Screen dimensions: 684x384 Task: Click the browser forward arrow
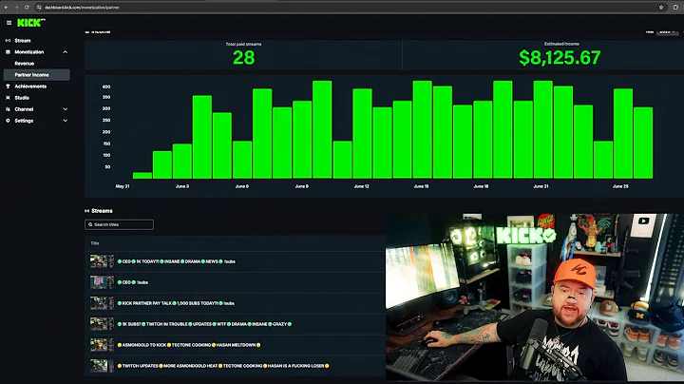pos(16,8)
